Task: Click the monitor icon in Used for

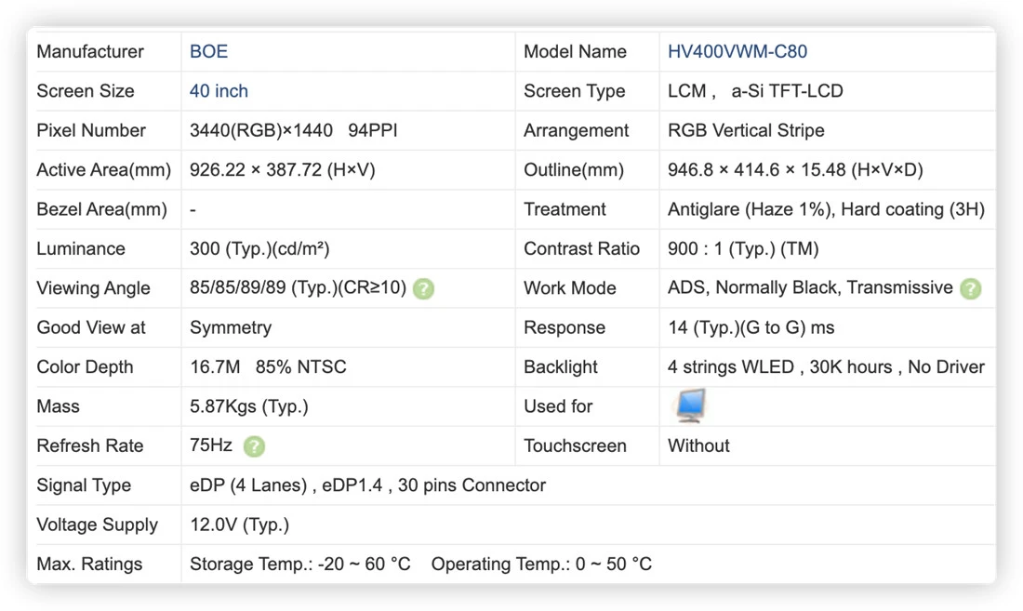Action: (x=690, y=405)
